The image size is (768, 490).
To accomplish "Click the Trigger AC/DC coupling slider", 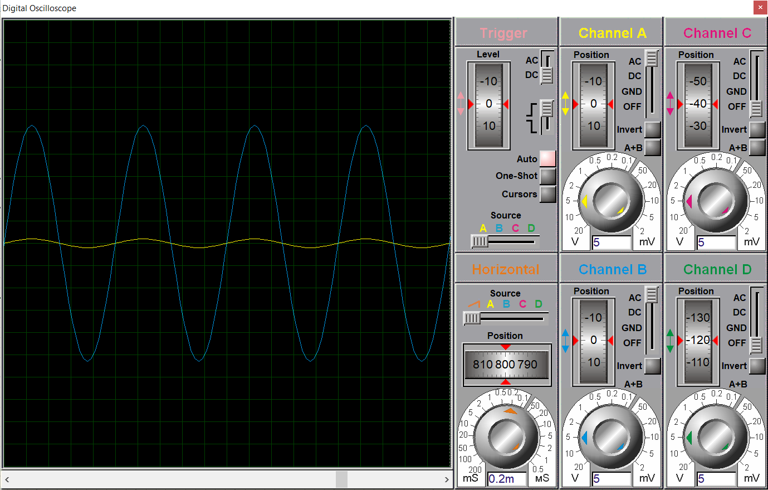I will pos(547,67).
